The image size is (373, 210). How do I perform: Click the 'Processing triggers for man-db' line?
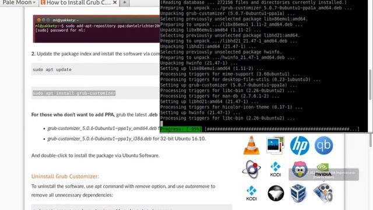tap(219, 96)
